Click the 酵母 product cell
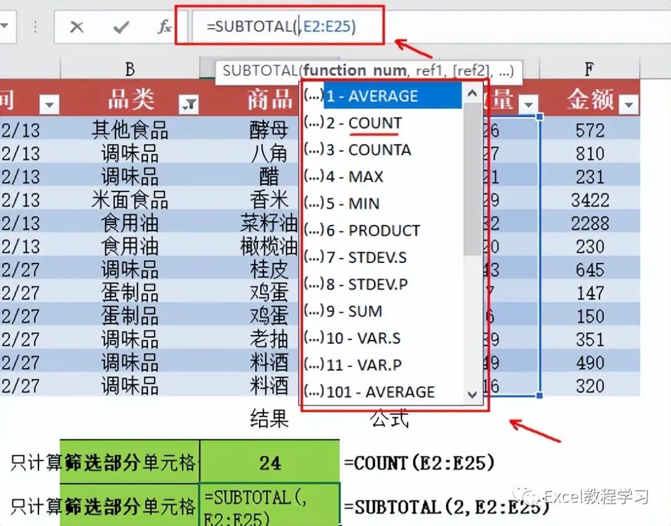 pos(269,130)
